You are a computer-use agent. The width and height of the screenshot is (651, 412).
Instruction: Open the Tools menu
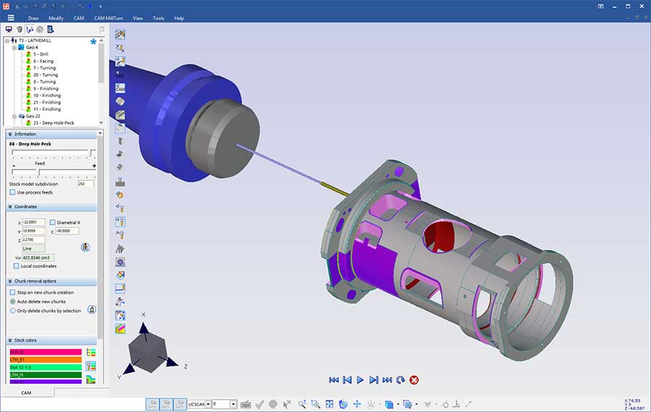click(158, 17)
